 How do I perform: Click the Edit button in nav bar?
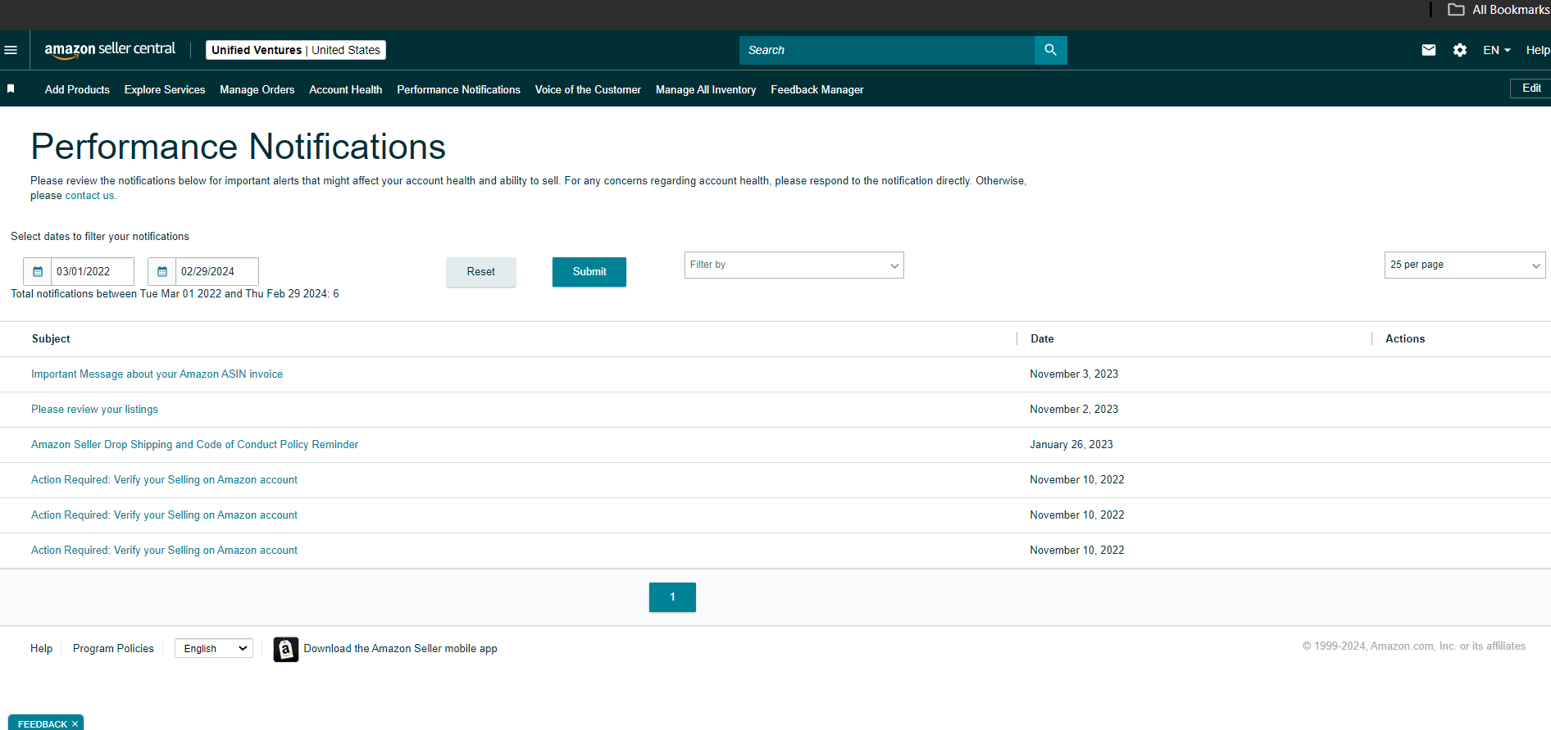click(1531, 88)
